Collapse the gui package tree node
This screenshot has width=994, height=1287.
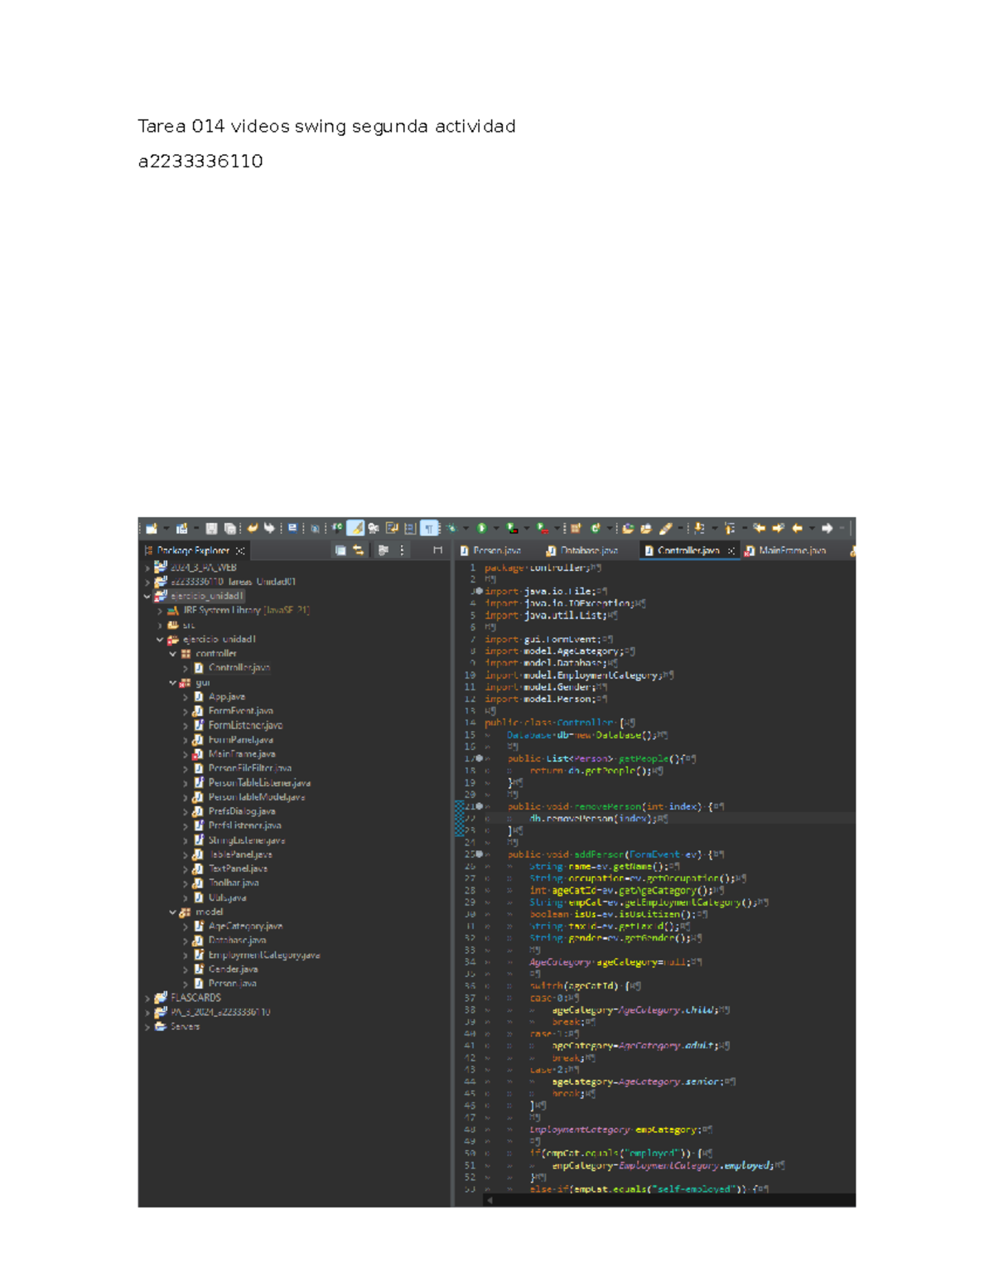171,682
